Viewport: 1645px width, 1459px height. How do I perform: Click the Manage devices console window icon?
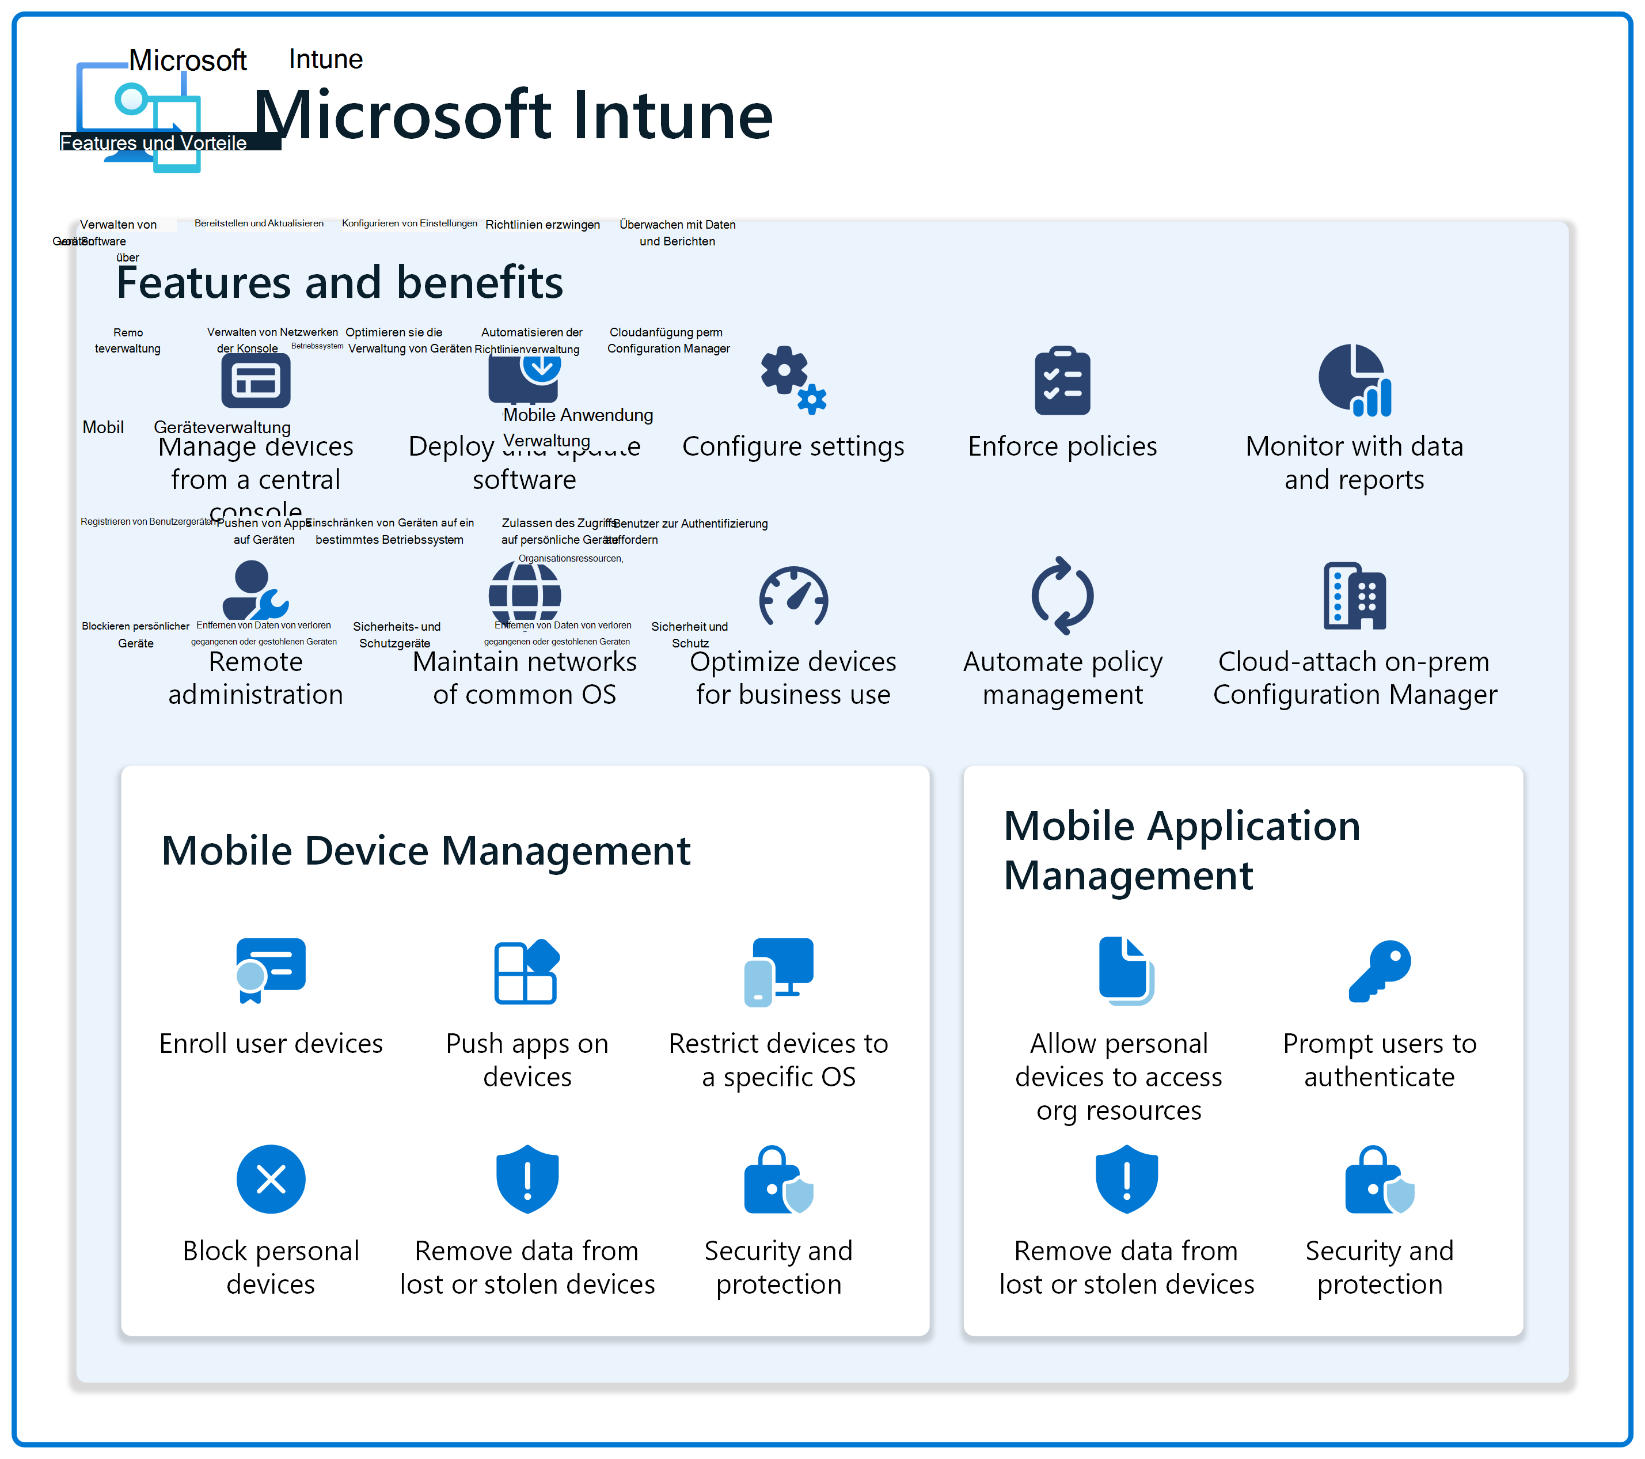tap(255, 381)
